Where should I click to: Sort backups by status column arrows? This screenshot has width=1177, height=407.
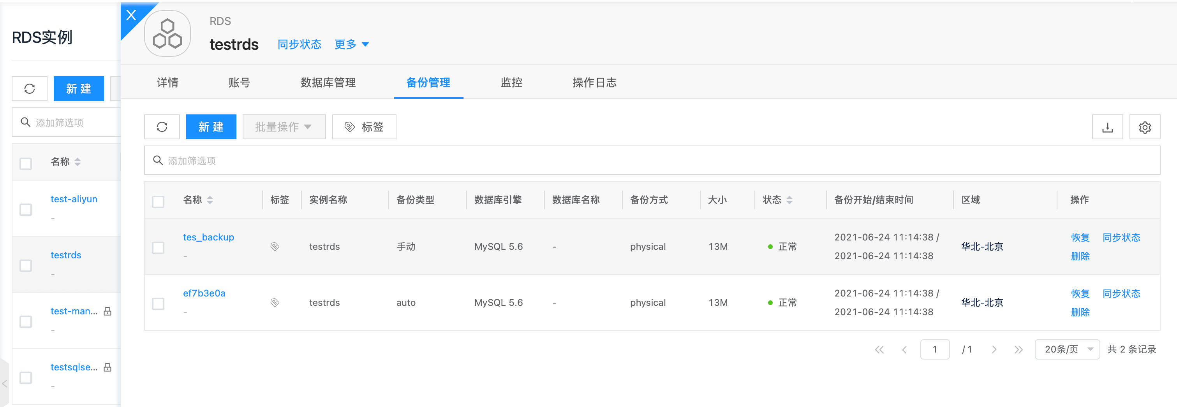[x=789, y=200]
